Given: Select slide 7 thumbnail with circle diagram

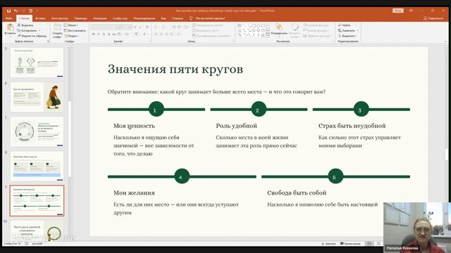Looking at the screenshot, I should click(37, 131).
